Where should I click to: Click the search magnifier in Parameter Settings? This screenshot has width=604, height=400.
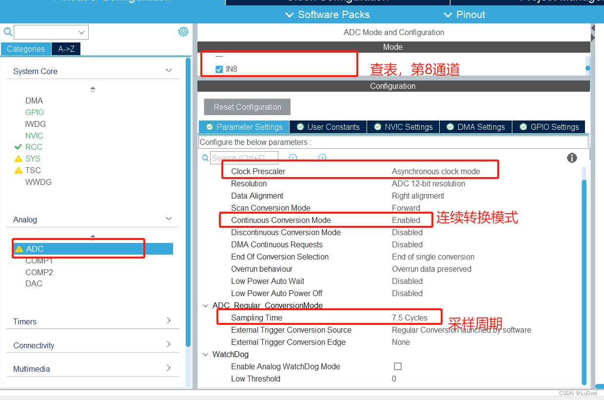(205, 158)
